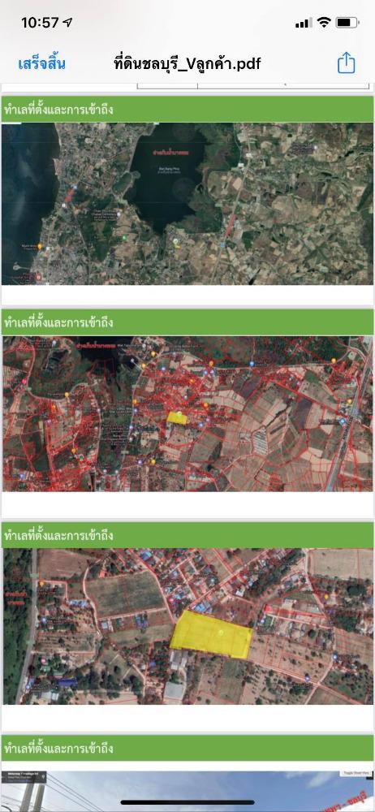Screen dimensions: 375x812
Task: Tap the 10:57 clock in status bar
Action: click(40, 23)
